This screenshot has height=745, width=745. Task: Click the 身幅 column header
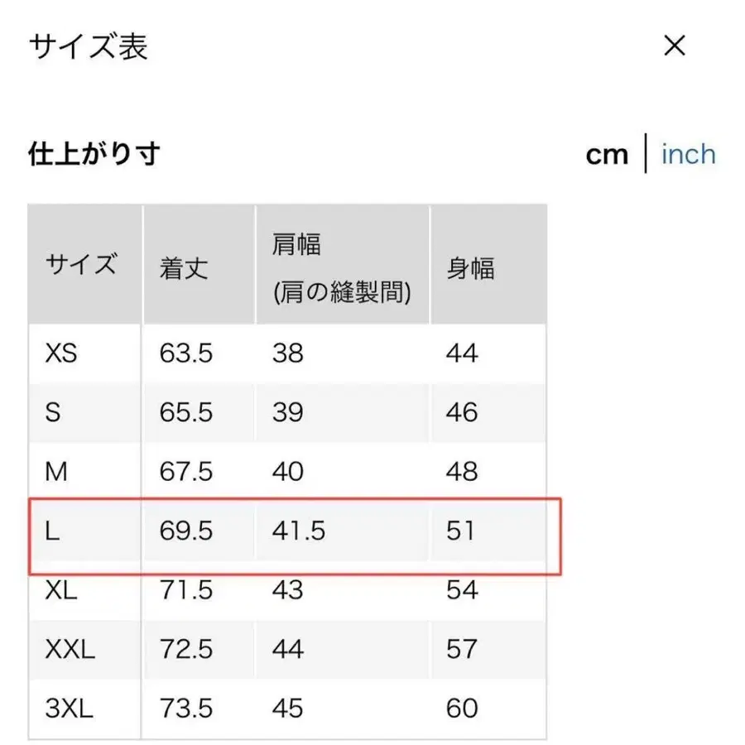pyautogui.click(x=472, y=265)
